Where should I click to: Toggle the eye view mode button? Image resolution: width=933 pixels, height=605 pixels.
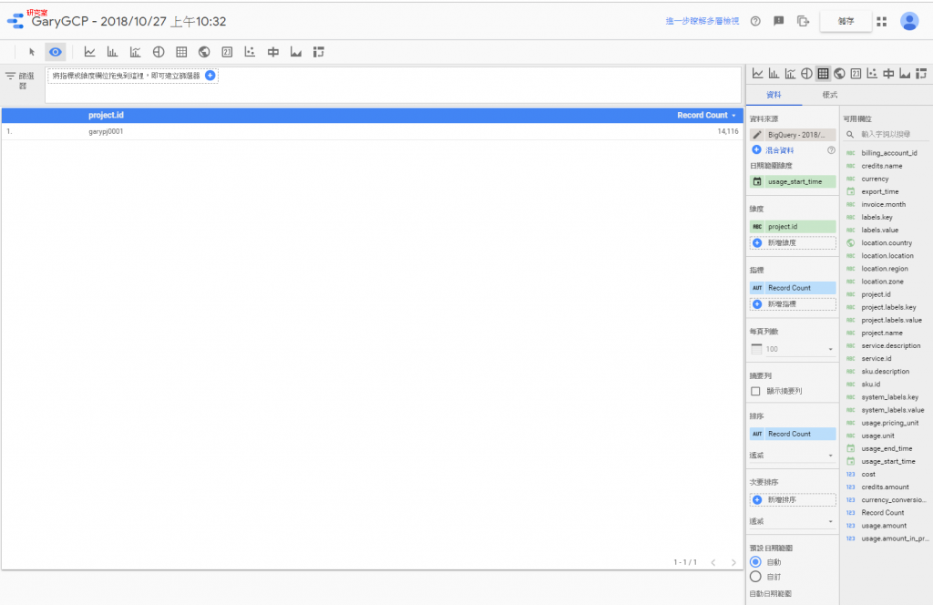56,52
